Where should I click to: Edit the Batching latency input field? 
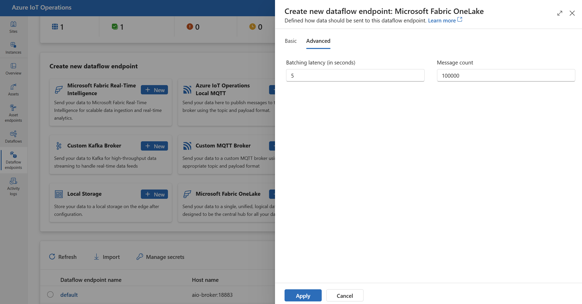pos(354,75)
